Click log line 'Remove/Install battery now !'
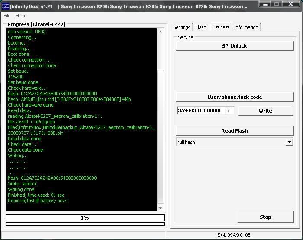The height and width of the screenshot is (240, 303). (x=38, y=201)
